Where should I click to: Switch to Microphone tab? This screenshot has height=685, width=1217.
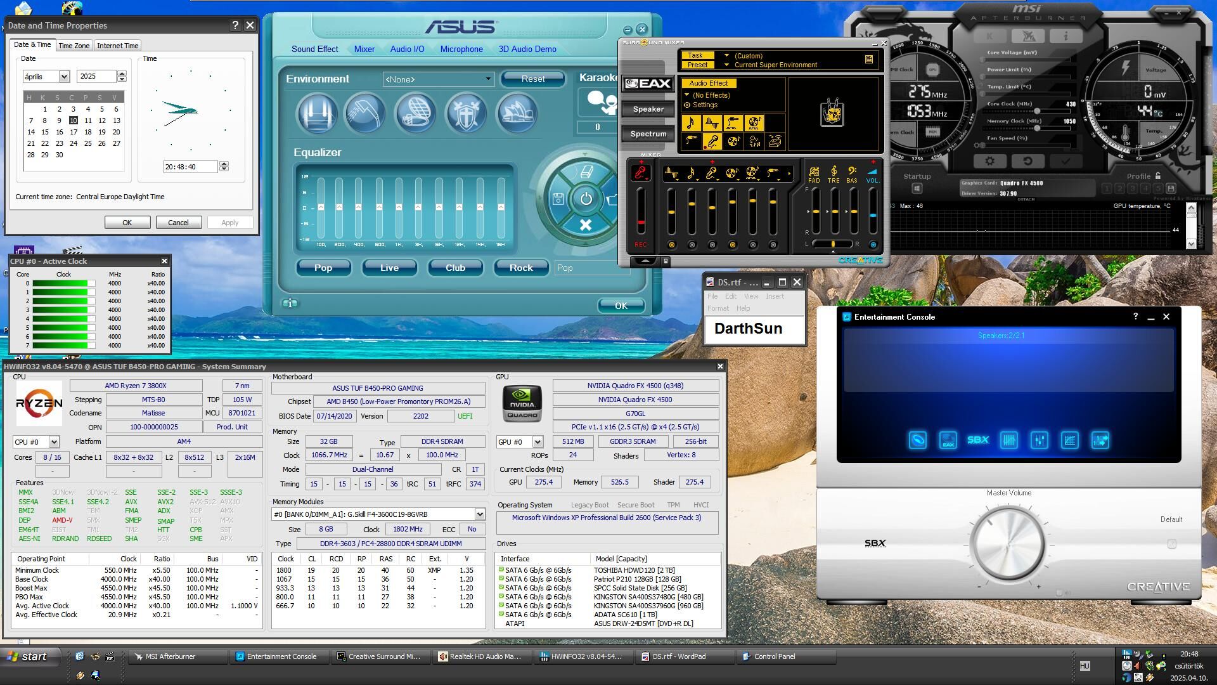(461, 49)
